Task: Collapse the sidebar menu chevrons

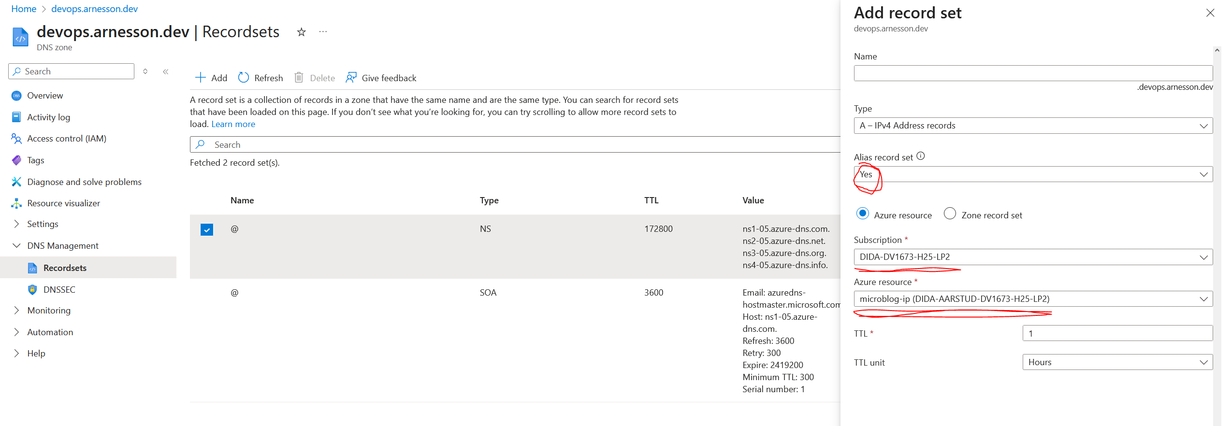Action: point(165,71)
